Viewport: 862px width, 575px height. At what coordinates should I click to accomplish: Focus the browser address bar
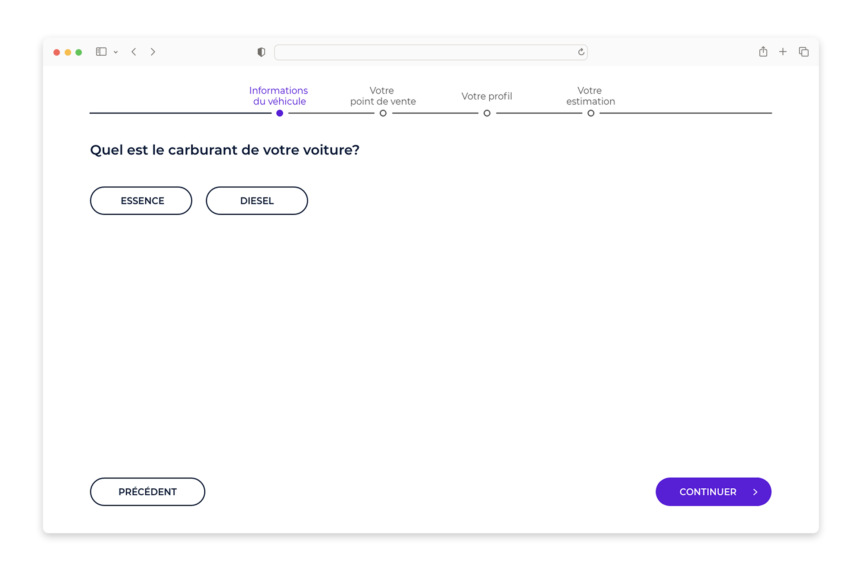coord(431,52)
